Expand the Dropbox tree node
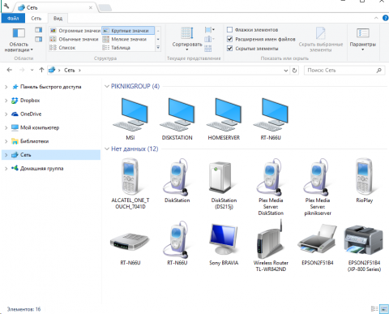The image size is (389, 314). (x=6, y=101)
